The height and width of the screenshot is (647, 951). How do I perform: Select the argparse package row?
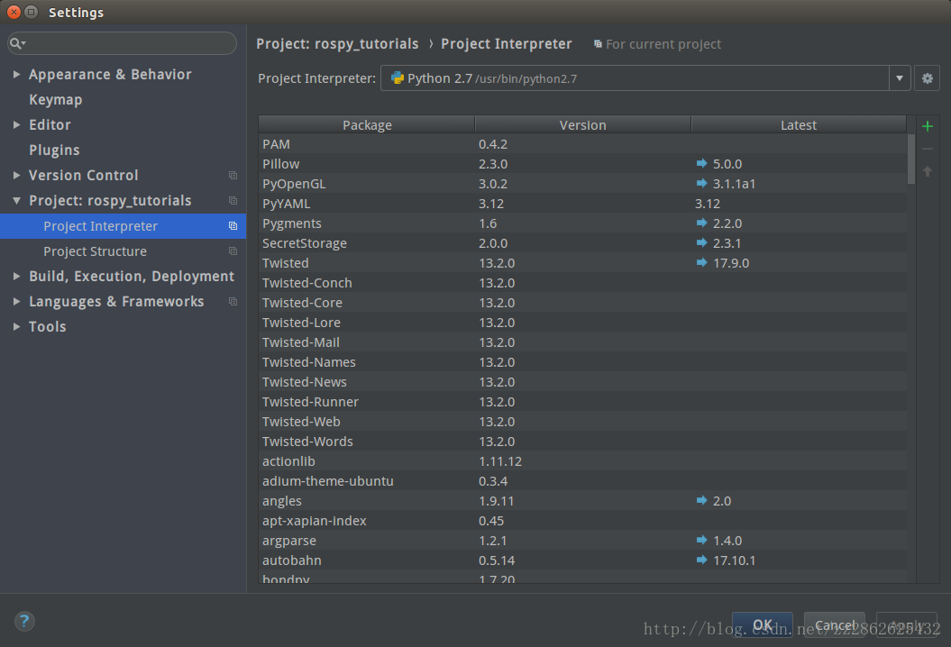[583, 541]
